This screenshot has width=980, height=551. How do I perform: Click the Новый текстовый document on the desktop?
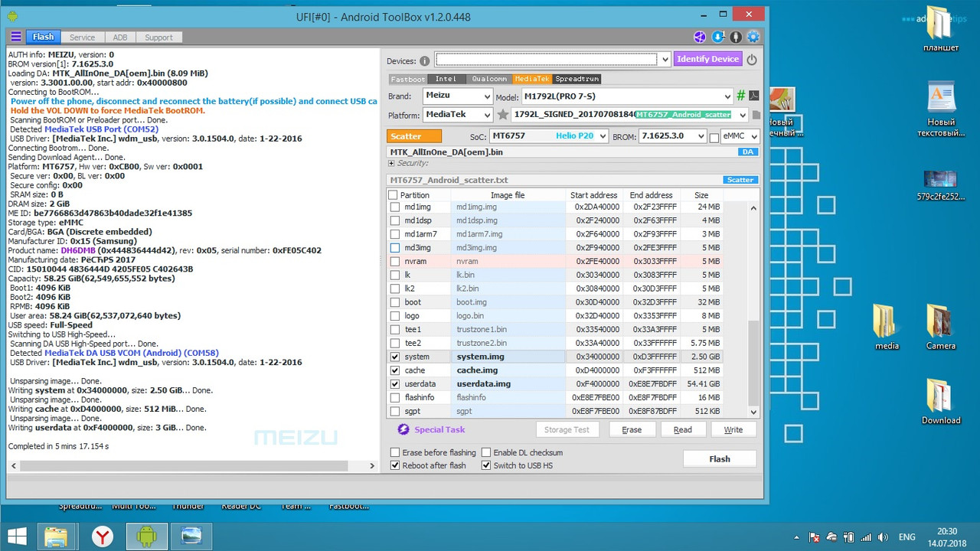[941, 111]
